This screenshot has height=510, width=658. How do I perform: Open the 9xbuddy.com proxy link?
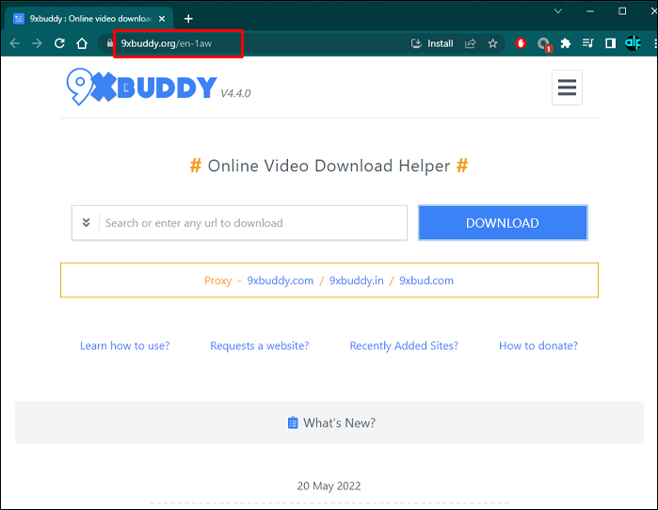[x=280, y=280]
